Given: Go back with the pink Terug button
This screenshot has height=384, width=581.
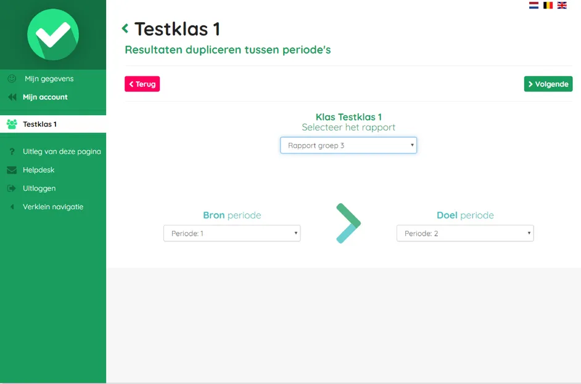Looking at the screenshot, I should pos(142,84).
